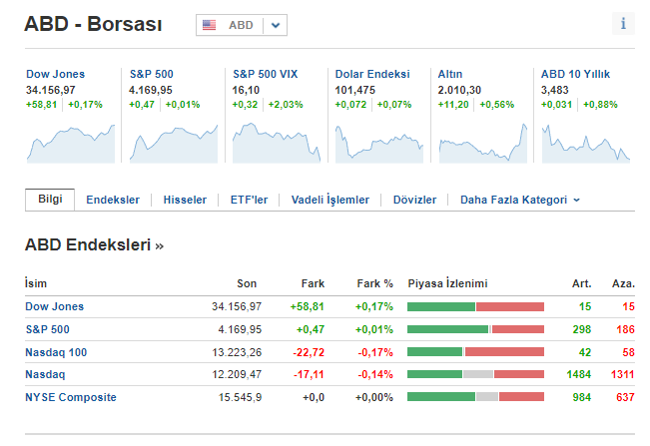
Task: Open the ABD country dropdown
Action: (x=277, y=25)
